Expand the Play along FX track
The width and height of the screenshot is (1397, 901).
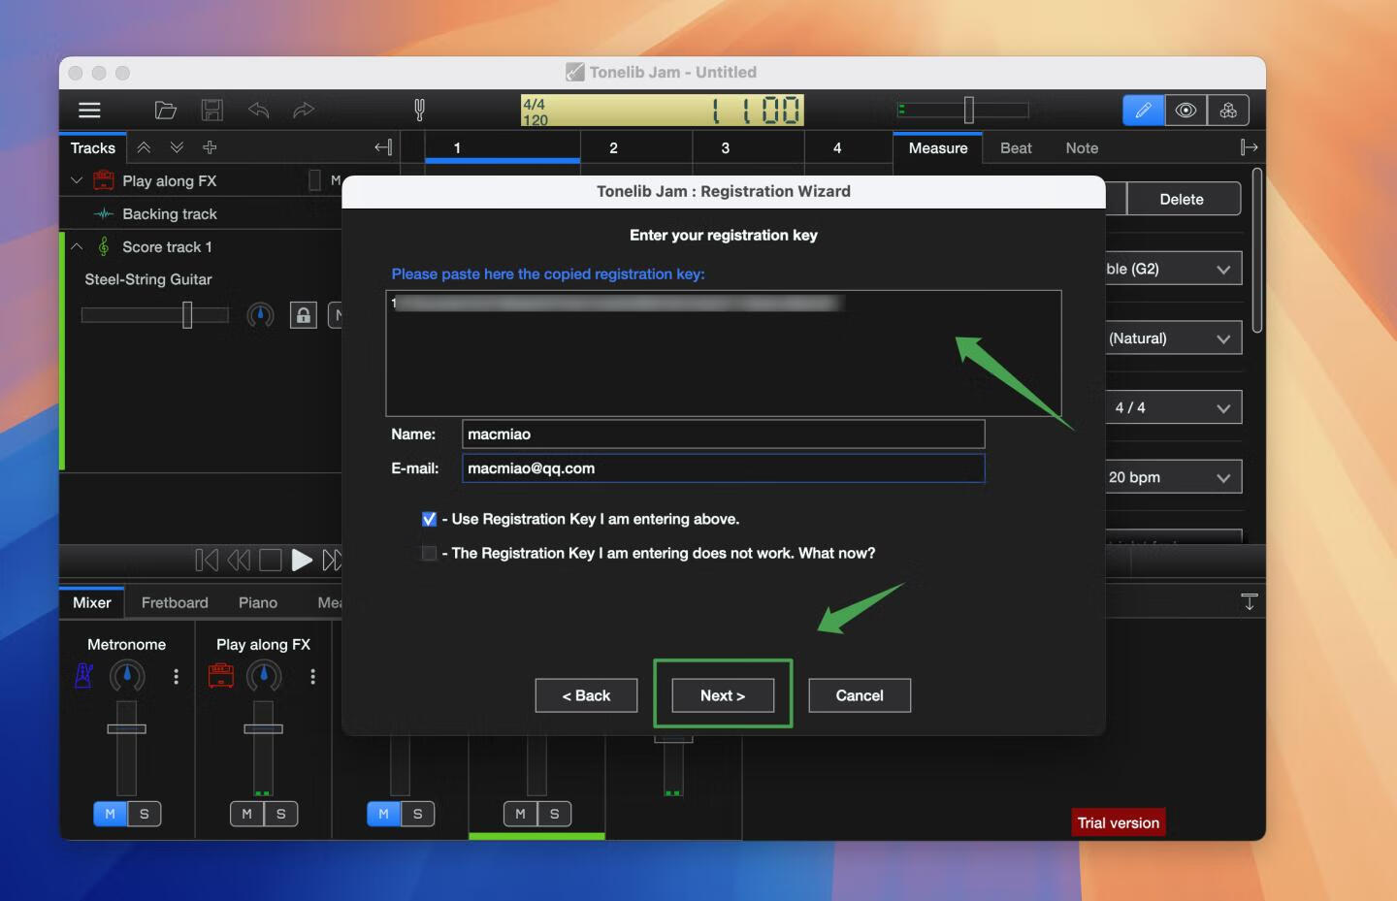pos(76,180)
